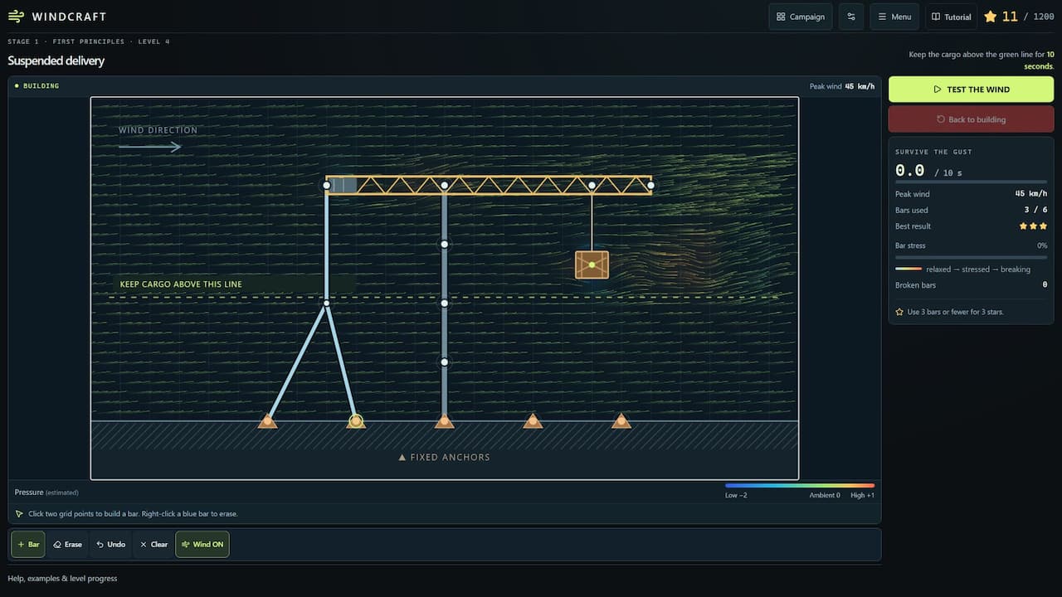Start the simulation with Test the Wind
This screenshot has width=1062, height=597.
click(971, 90)
